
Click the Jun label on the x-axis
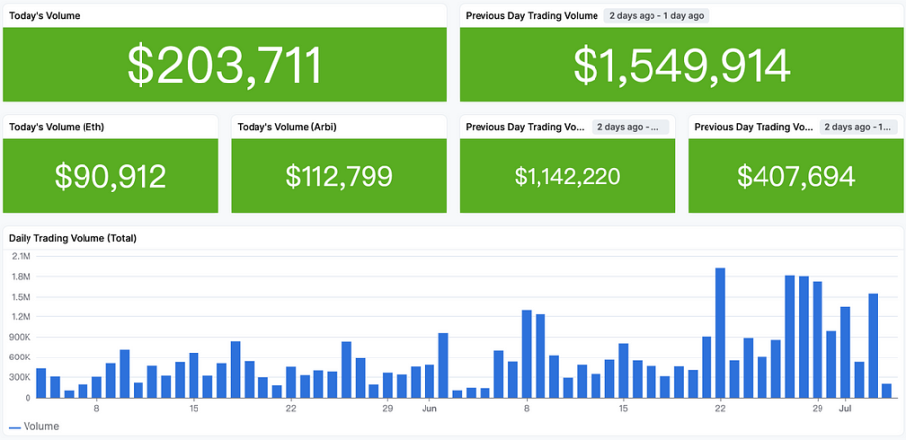(x=429, y=409)
